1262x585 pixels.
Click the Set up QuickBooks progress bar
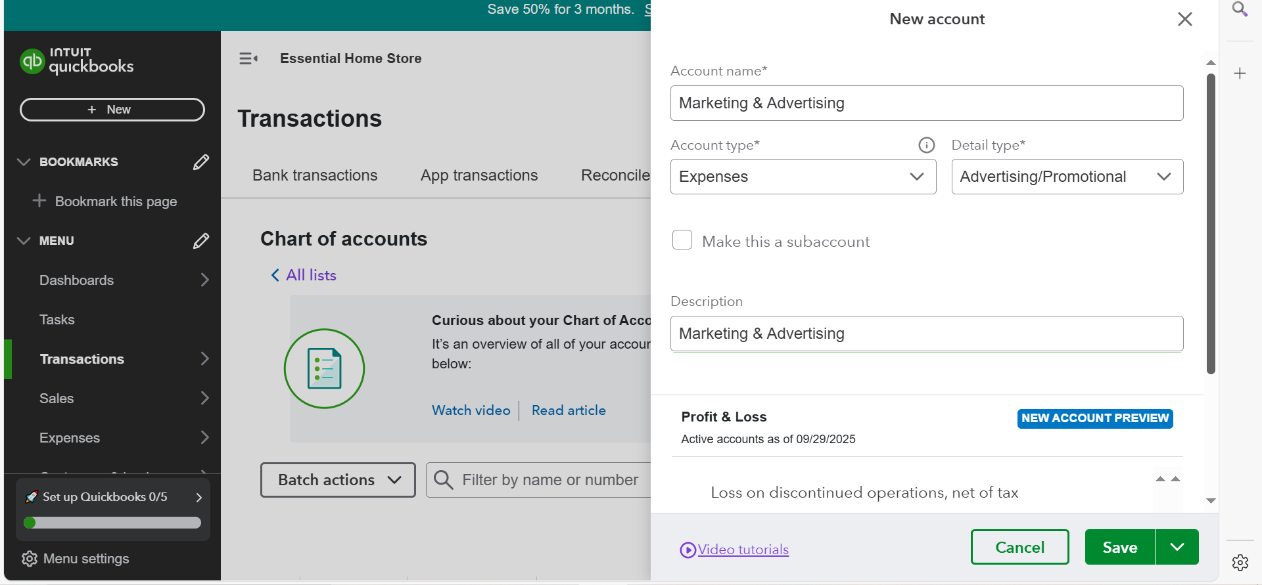(112, 523)
